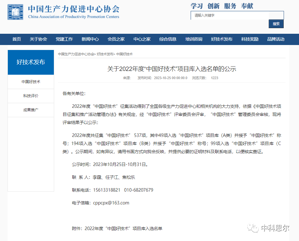Select 科技评价 in the sidebar
299x241 pixels.
coord(31,96)
